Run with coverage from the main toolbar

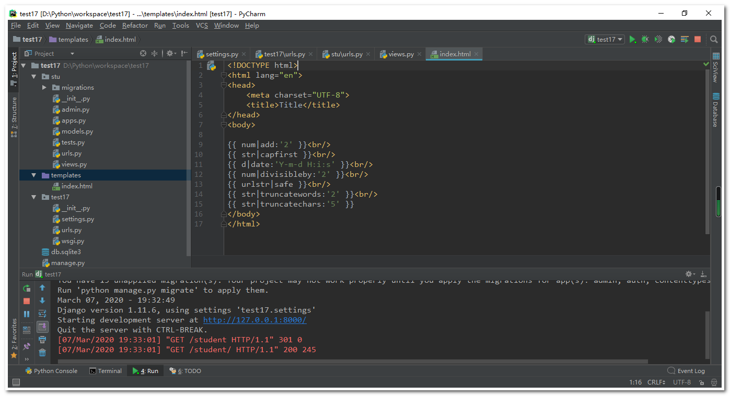658,39
